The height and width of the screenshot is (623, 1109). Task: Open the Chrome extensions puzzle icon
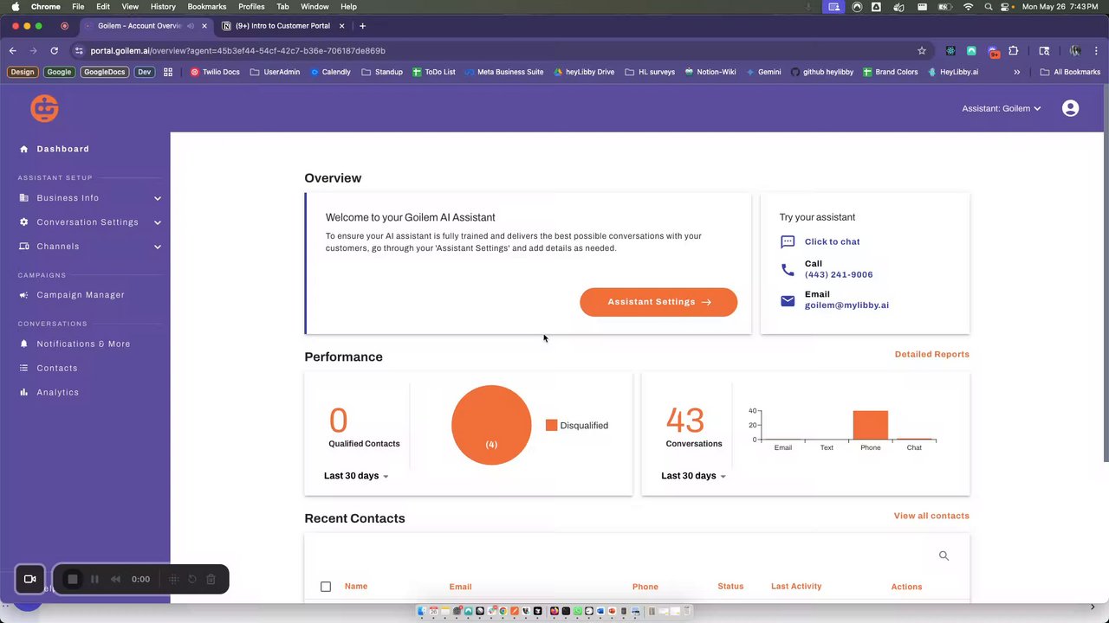[1014, 51]
